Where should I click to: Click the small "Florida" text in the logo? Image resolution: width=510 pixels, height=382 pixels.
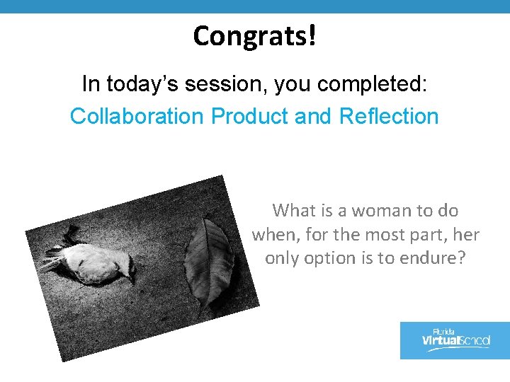tap(443, 331)
